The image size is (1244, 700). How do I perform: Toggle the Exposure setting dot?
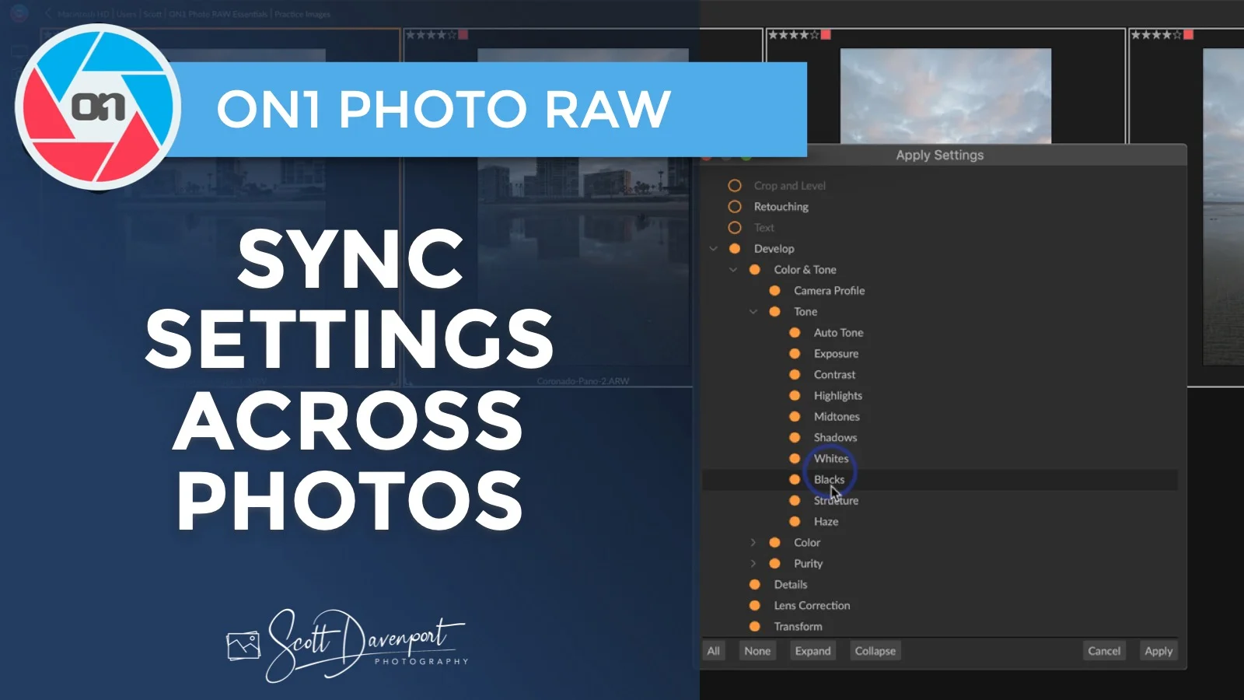point(795,354)
